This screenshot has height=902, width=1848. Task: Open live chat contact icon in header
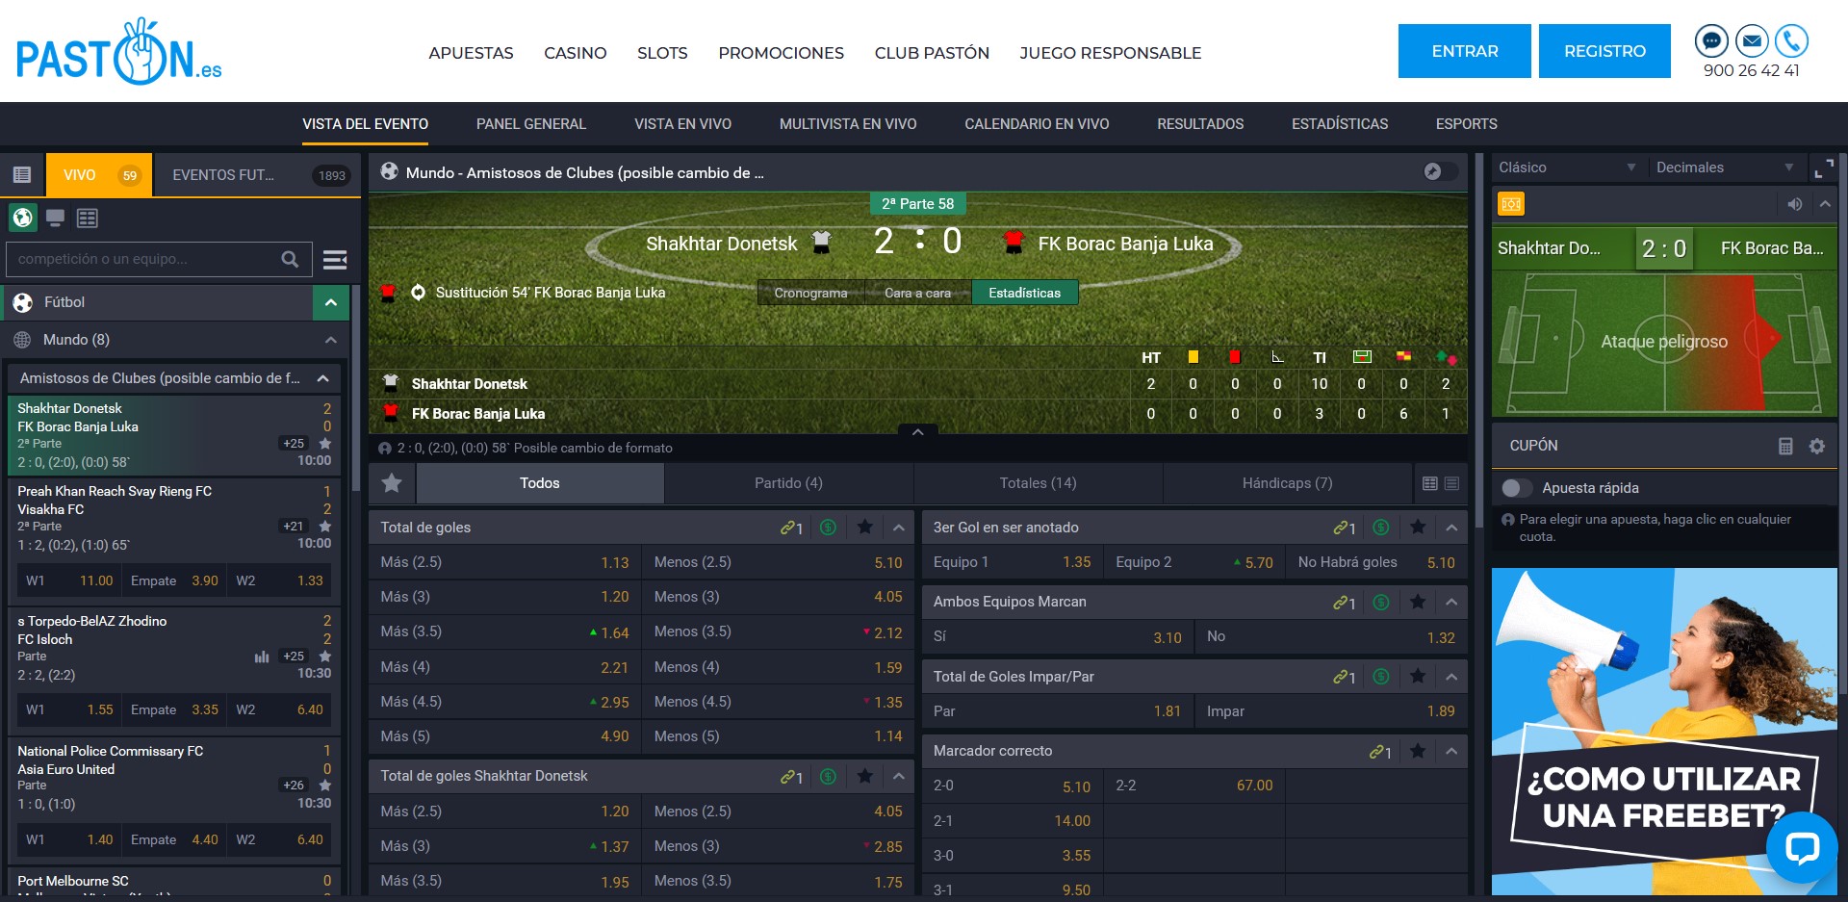[1710, 41]
